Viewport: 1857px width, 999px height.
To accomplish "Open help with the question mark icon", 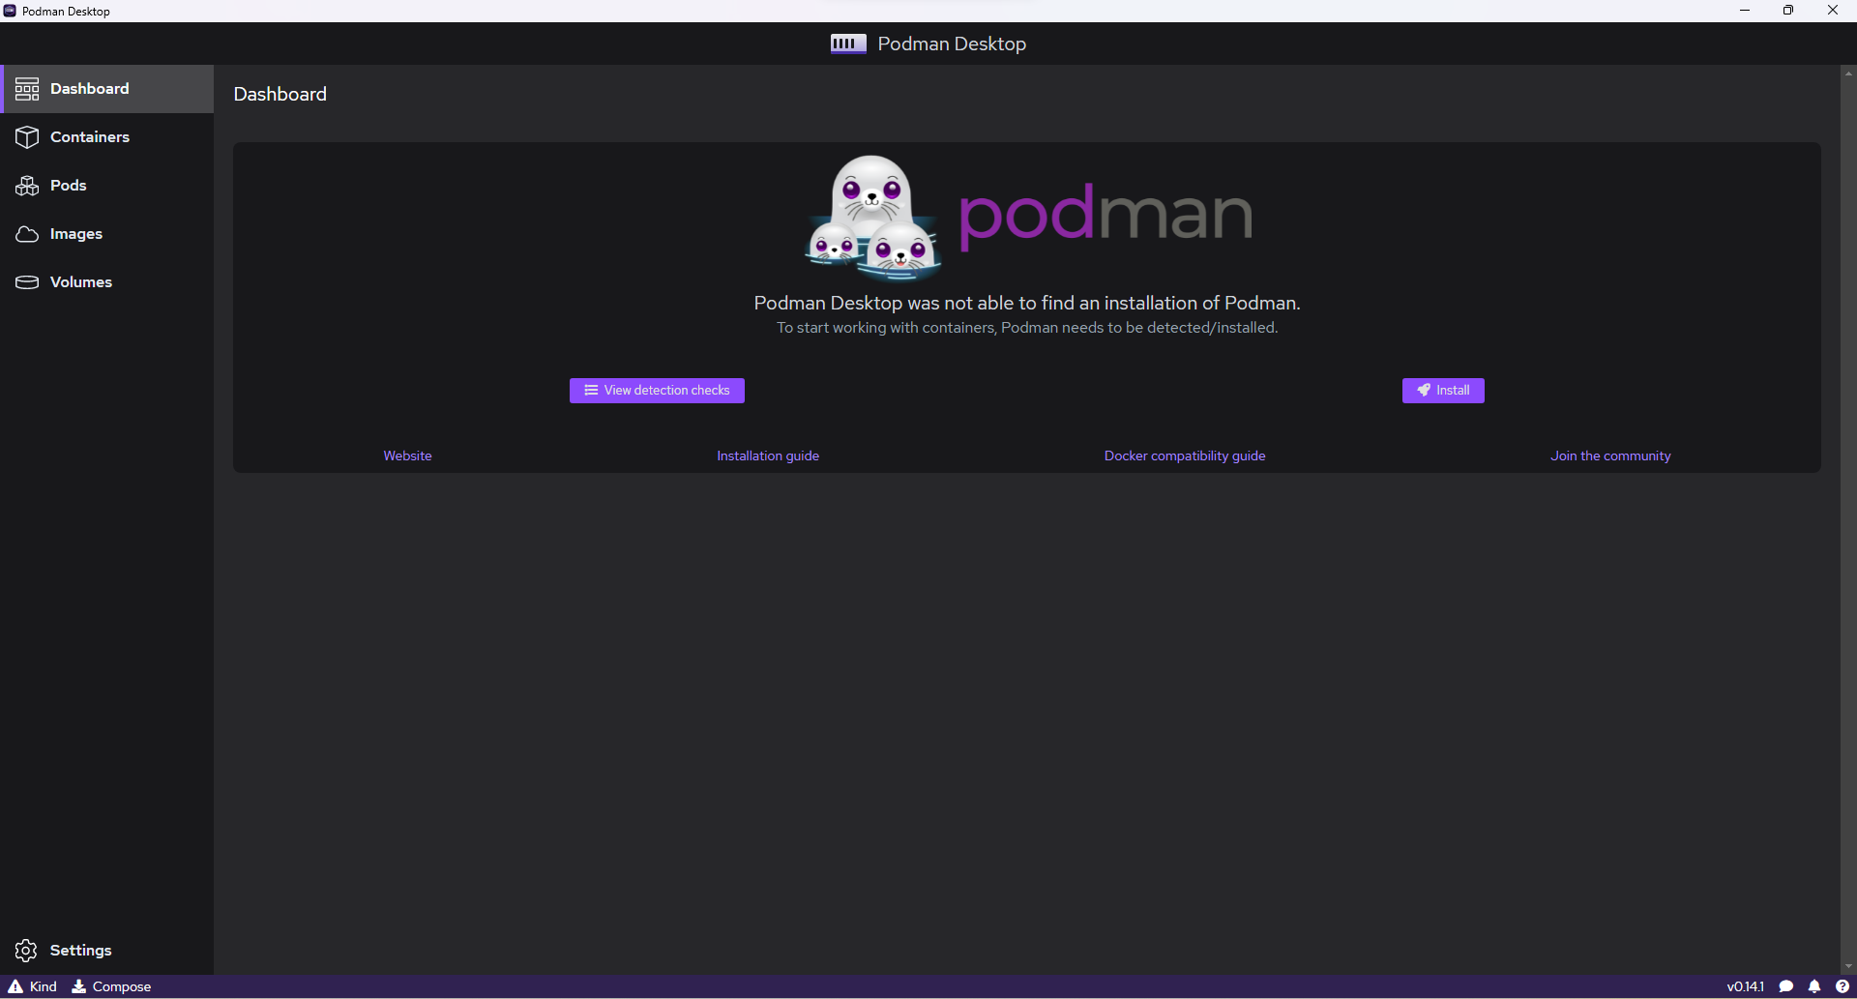I will click(x=1844, y=985).
